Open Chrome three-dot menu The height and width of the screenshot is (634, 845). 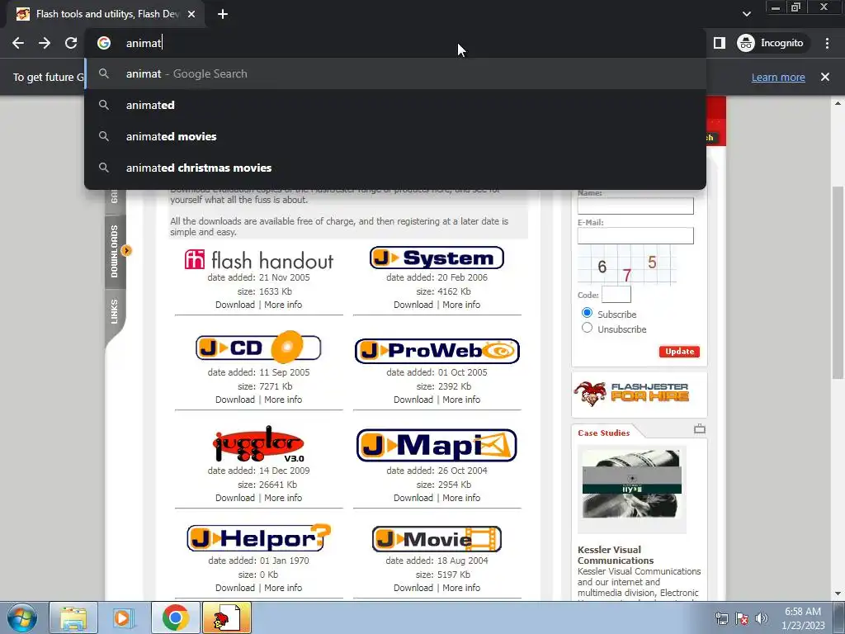[x=827, y=43]
